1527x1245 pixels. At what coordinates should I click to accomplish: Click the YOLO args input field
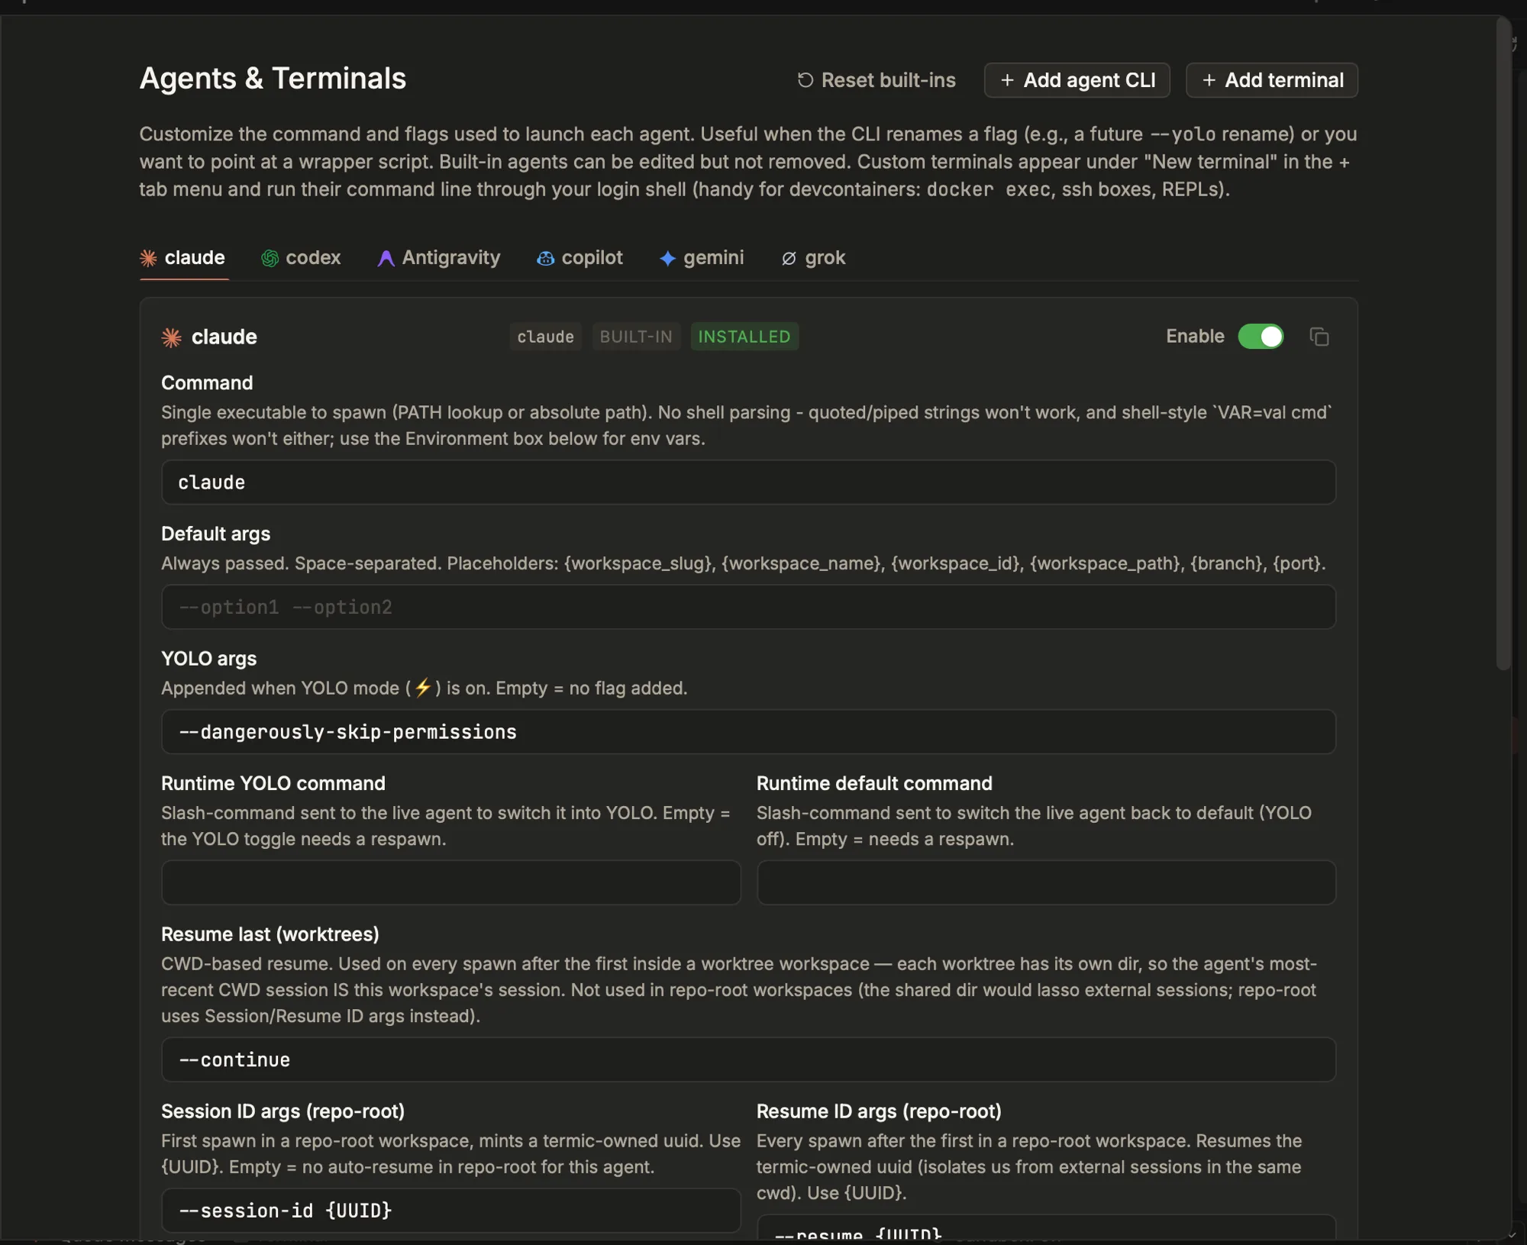tap(748, 732)
